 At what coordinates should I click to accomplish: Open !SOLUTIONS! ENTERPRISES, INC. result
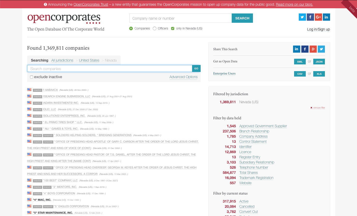click(x=64, y=116)
